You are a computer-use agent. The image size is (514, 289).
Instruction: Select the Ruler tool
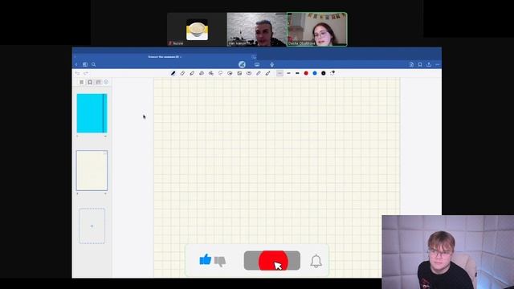[x=259, y=73]
